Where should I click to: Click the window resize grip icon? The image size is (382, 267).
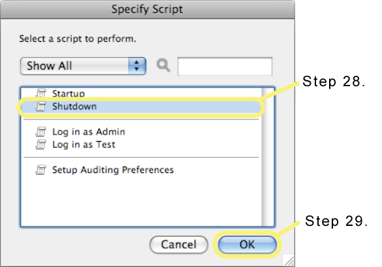pos(289,260)
